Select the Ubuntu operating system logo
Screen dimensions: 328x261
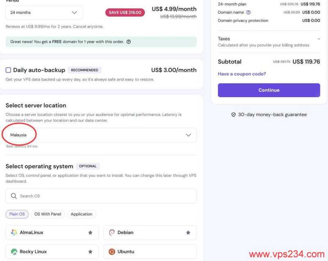point(112,252)
